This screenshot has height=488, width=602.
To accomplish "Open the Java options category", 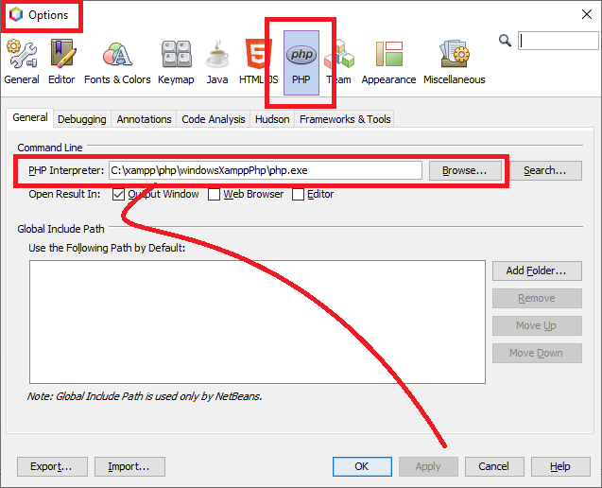I will (x=217, y=62).
